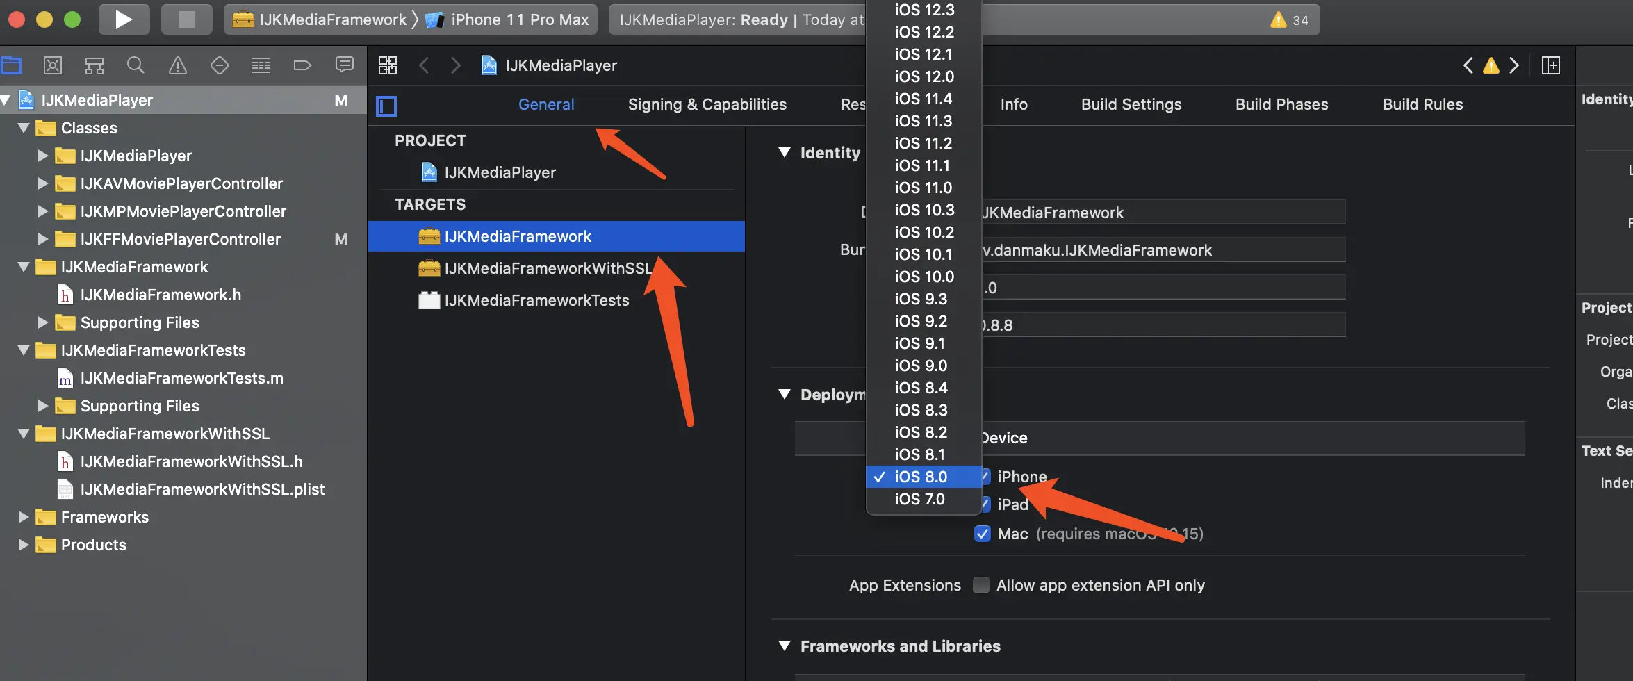Open the Project navigator folder icon

point(11,65)
